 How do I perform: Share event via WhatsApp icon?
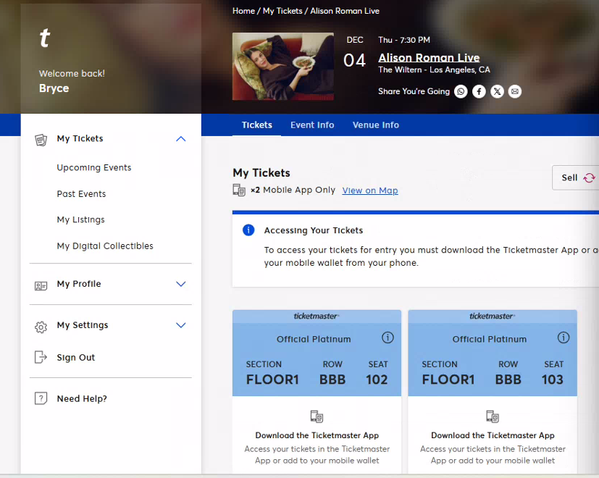(461, 91)
